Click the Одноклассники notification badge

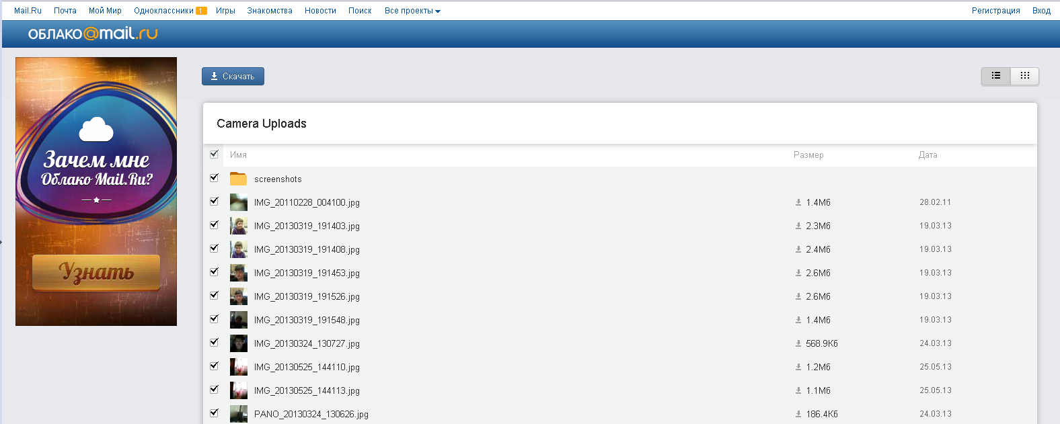click(x=201, y=11)
